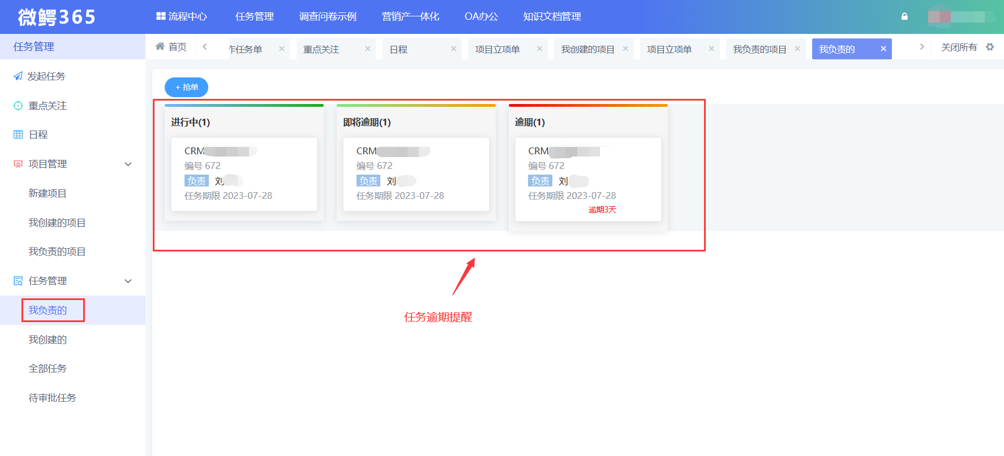Open tab settings gear icon
The width and height of the screenshot is (1004, 456).
990,47
